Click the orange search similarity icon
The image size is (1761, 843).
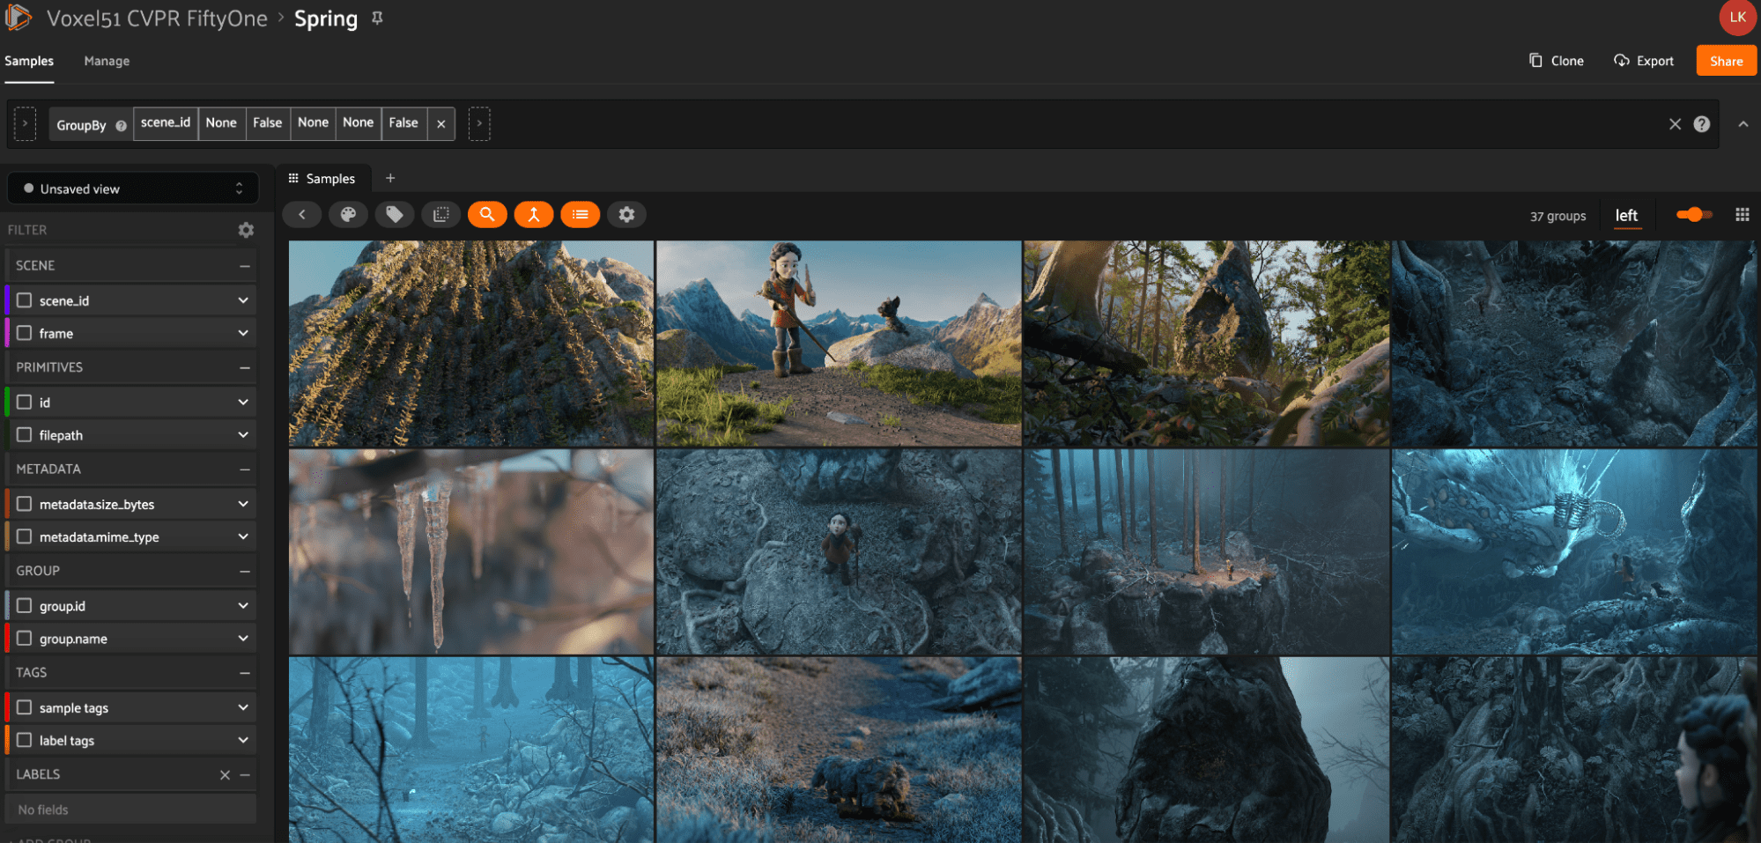487,214
